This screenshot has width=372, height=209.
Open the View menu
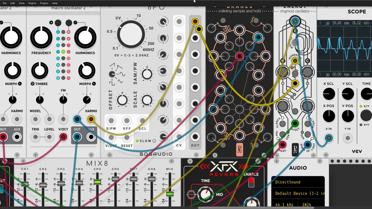pos(22,3)
